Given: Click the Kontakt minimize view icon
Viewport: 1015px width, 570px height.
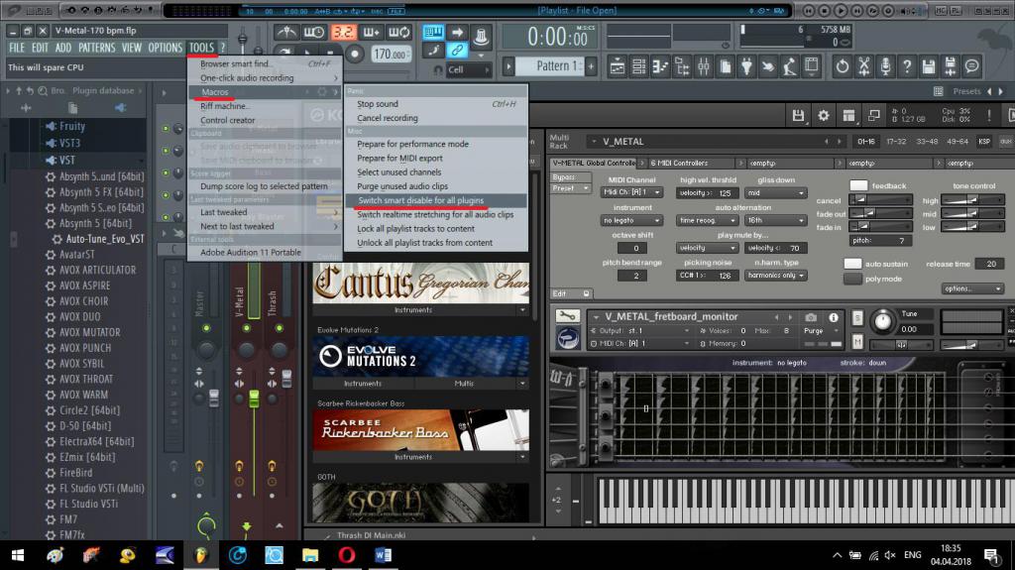Looking at the screenshot, I should pos(874,116).
